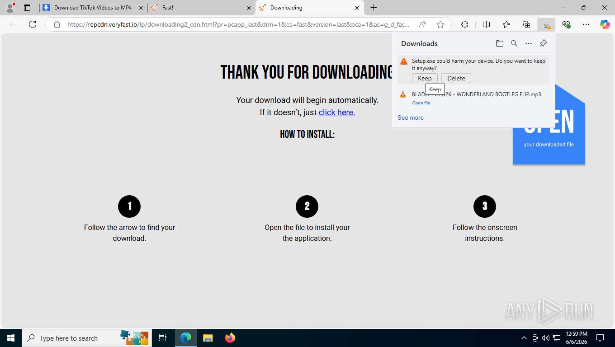
Task: Toggle Split screen icon
Action: point(487,24)
